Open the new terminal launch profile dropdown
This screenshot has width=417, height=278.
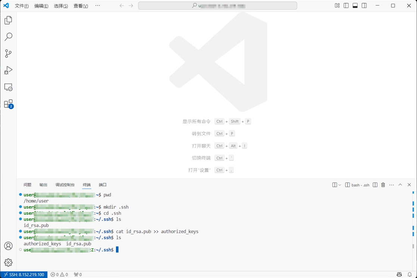pos(340,185)
